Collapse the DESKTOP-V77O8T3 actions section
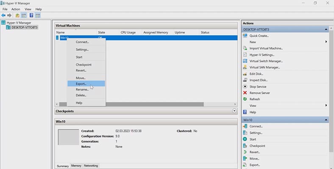The height and width of the screenshot is (169, 334). [x=326, y=29]
